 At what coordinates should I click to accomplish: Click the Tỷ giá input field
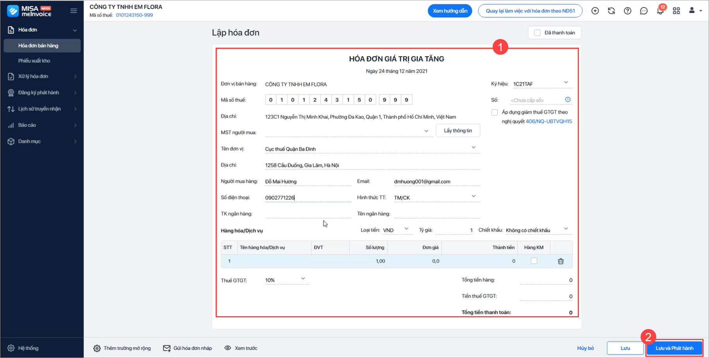[454, 230]
